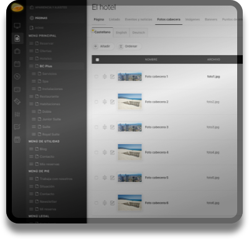Open the briefcase icon in the left sidebar
This screenshot has width=249, height=239.
(x=17, y=51)
